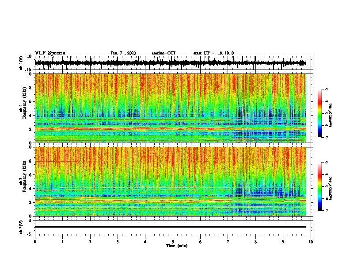Click time axis tick label 0

pos(35,242)
